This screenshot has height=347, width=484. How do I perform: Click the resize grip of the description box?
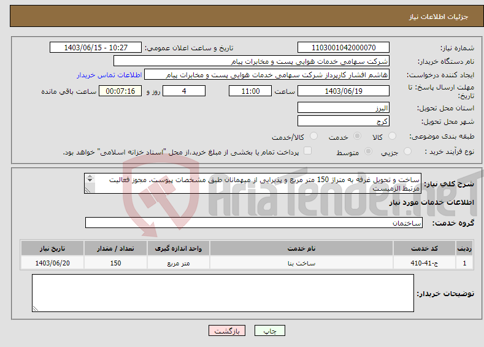click(x=88, y=190)
